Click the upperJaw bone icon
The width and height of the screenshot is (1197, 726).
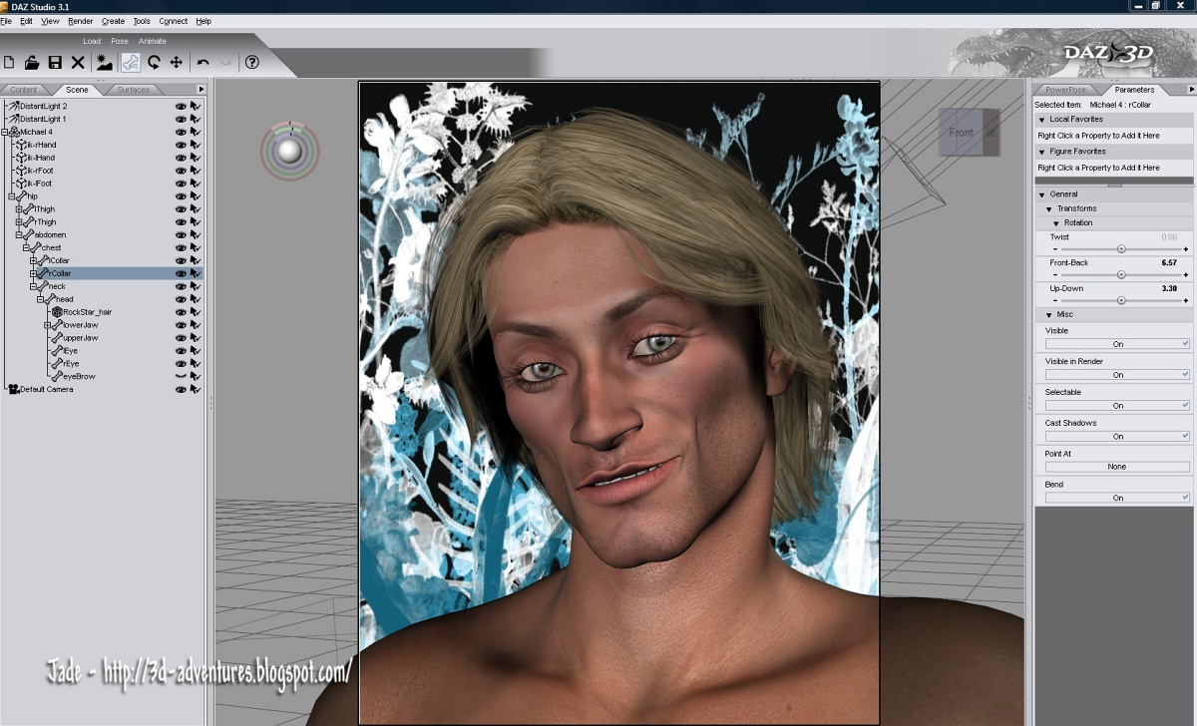pyautogui.click(x=57, y=338)
